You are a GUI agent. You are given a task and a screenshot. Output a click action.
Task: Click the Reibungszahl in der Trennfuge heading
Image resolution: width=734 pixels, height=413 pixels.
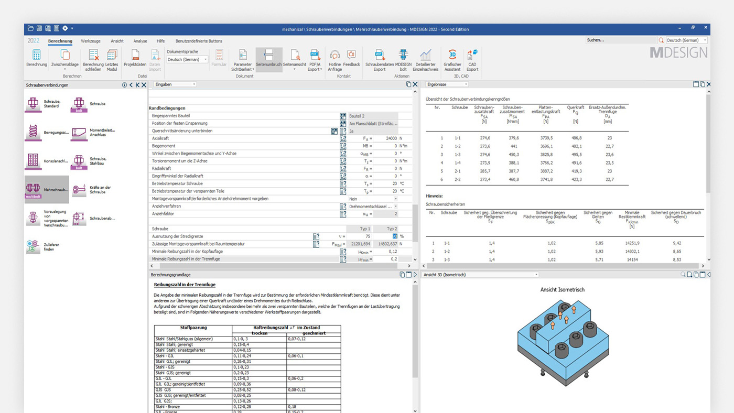pyautogui.click(x=185, y=285)
